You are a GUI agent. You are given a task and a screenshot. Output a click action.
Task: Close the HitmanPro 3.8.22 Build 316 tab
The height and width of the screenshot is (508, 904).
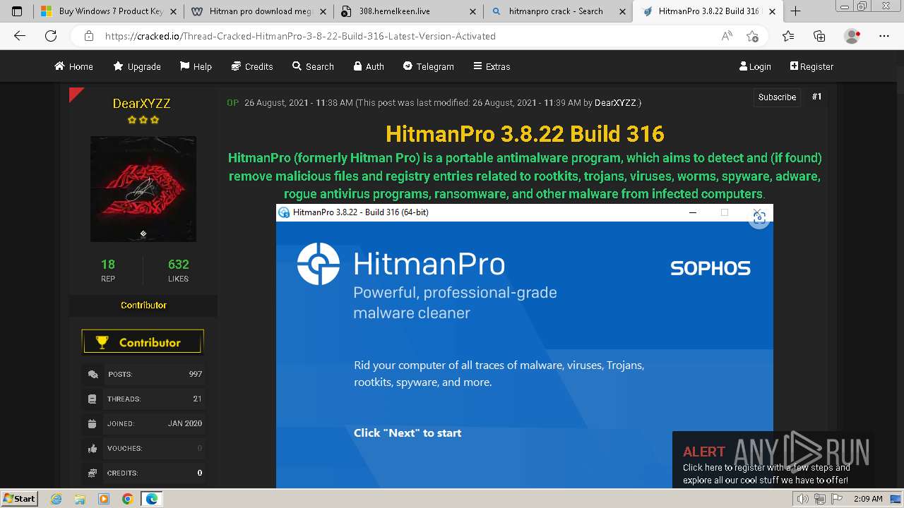[x=772, y=11]
